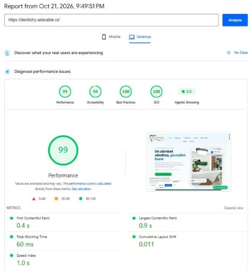
Task: Click the Total Blocking Time label
Action: point(32,237)
